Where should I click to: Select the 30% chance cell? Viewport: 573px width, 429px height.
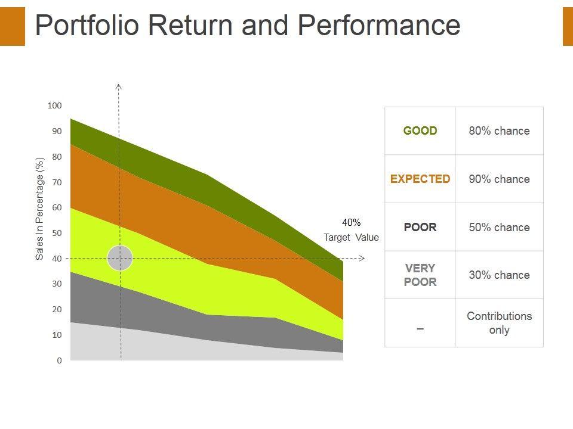click(499, 275)
